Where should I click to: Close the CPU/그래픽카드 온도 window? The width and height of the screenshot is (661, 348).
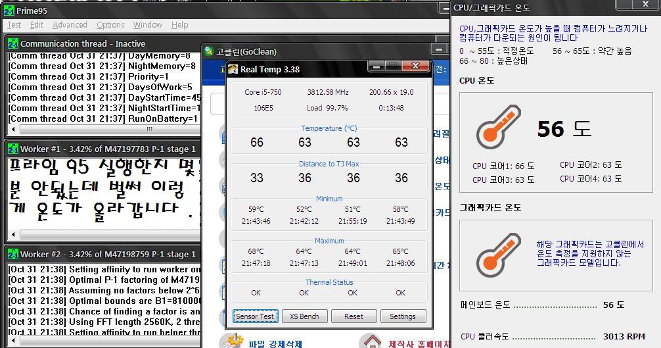pyautogui.click(x=645, y=4)
